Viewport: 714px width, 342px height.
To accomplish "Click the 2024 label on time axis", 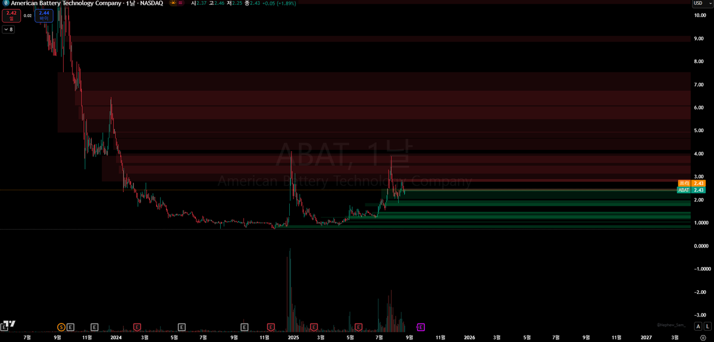I will click(x=115, y=337).
